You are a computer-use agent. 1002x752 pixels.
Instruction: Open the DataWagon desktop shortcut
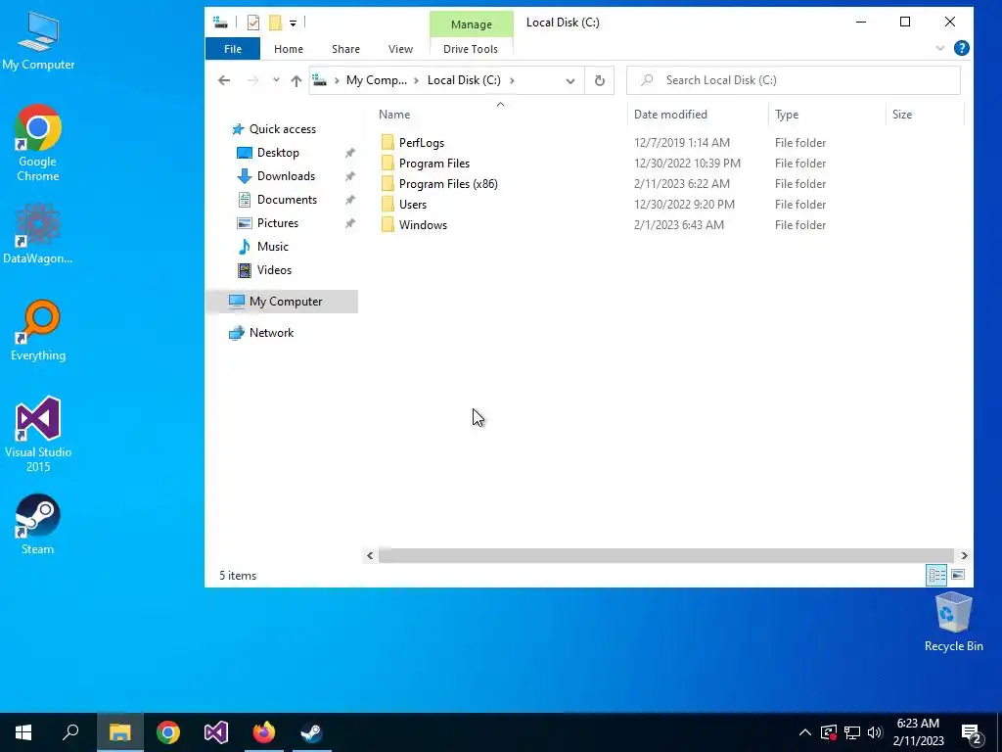(38, 233)
